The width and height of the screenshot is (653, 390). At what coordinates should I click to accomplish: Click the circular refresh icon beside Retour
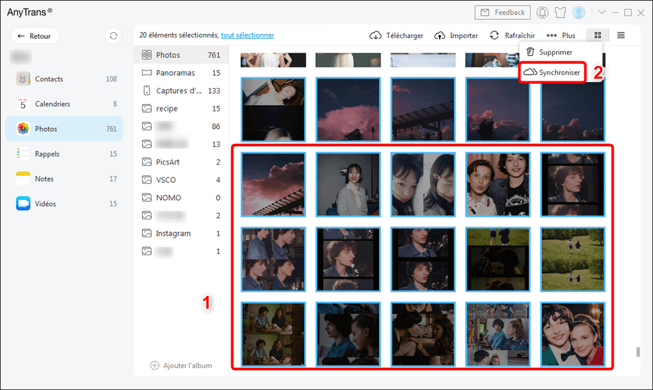tap(113, 36)
